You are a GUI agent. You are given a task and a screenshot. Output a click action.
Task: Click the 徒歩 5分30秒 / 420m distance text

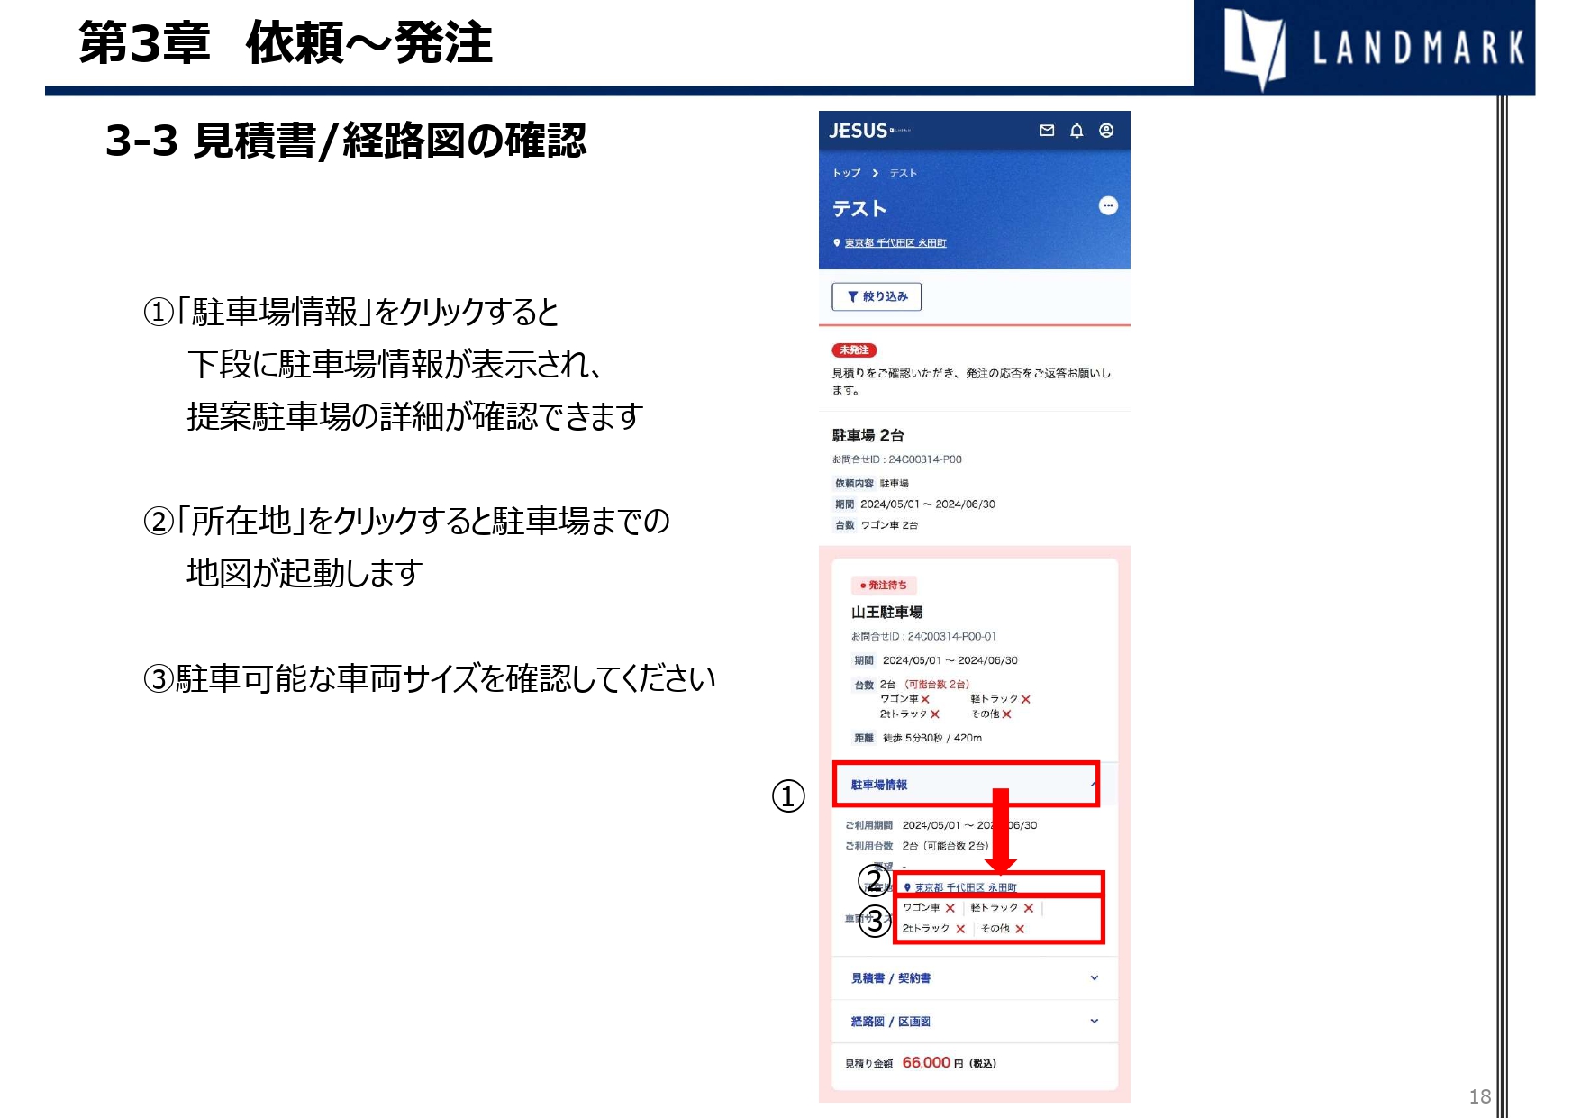point(932,738)
